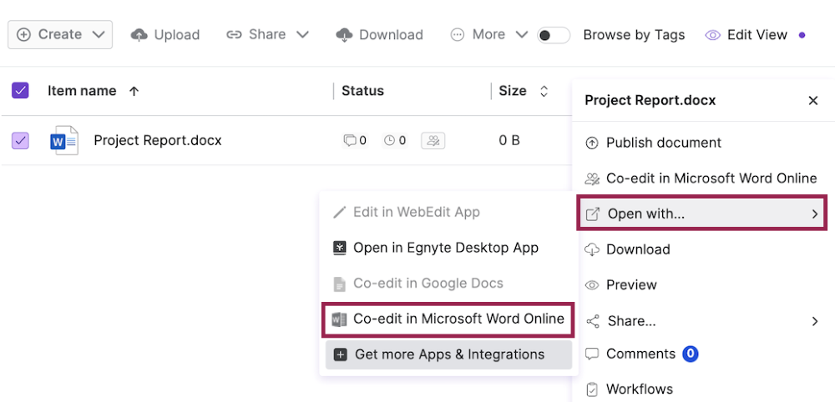Open the Create dropdown button
The image size is (835, 402).
pyautogui.click(x=59, y=34)
